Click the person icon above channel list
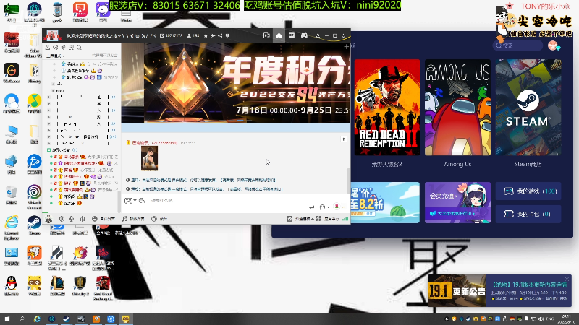Screen dimensions: 579x325 point(48,48)
